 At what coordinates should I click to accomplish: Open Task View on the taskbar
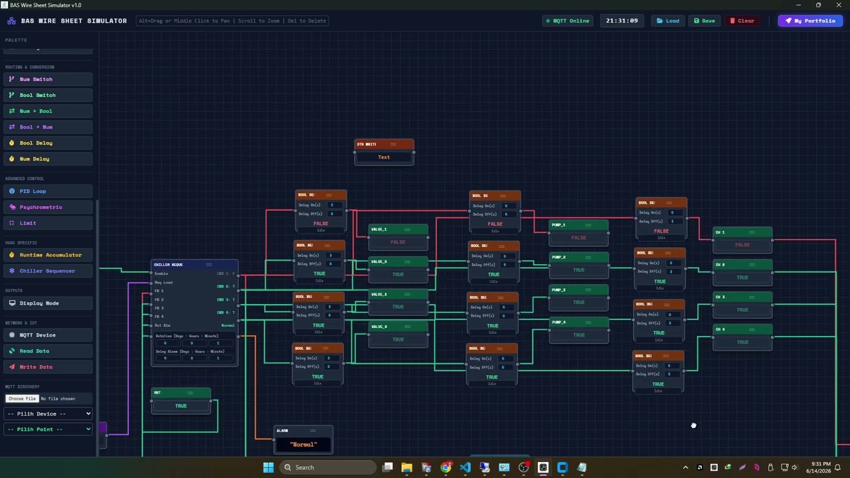tap(388, 467)
